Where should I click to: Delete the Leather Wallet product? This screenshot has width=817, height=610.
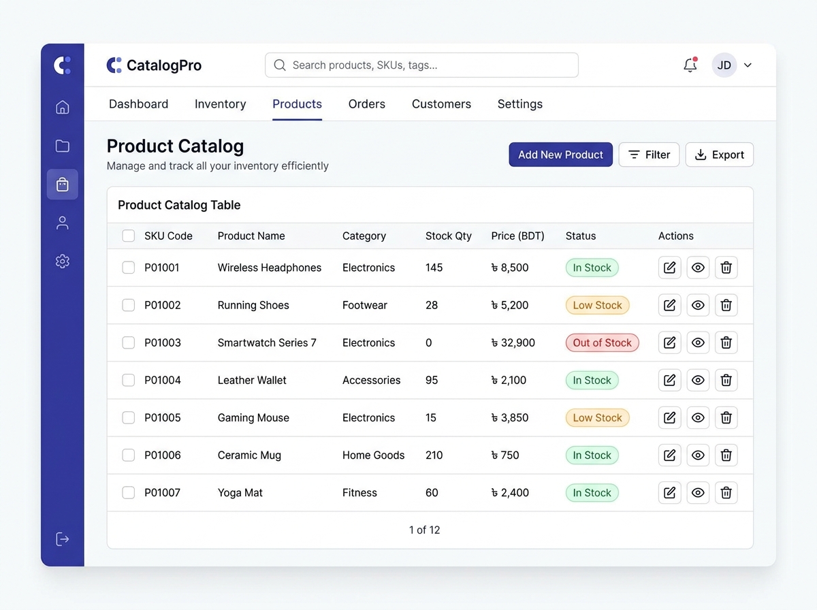[x=726, y=380]
